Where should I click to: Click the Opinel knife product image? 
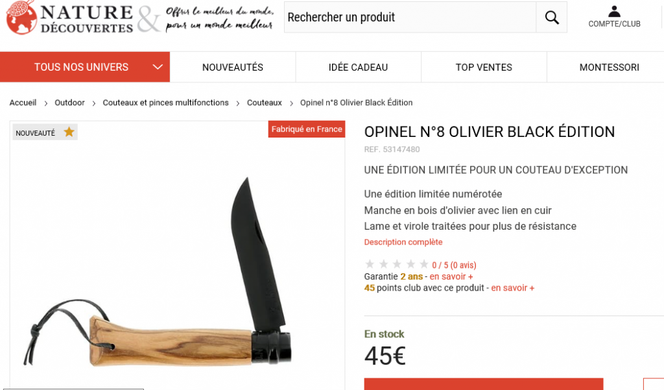point(158,271)
